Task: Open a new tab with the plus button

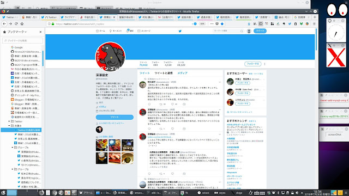Action: click(x=315, y=17)
